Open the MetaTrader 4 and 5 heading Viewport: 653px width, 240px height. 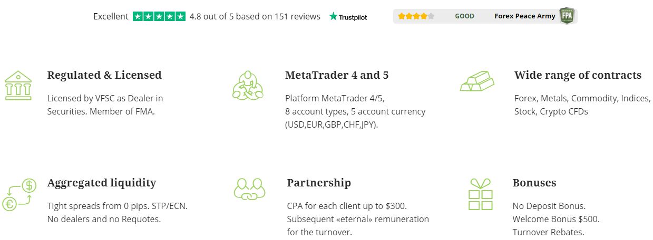(x=337, y=75)
